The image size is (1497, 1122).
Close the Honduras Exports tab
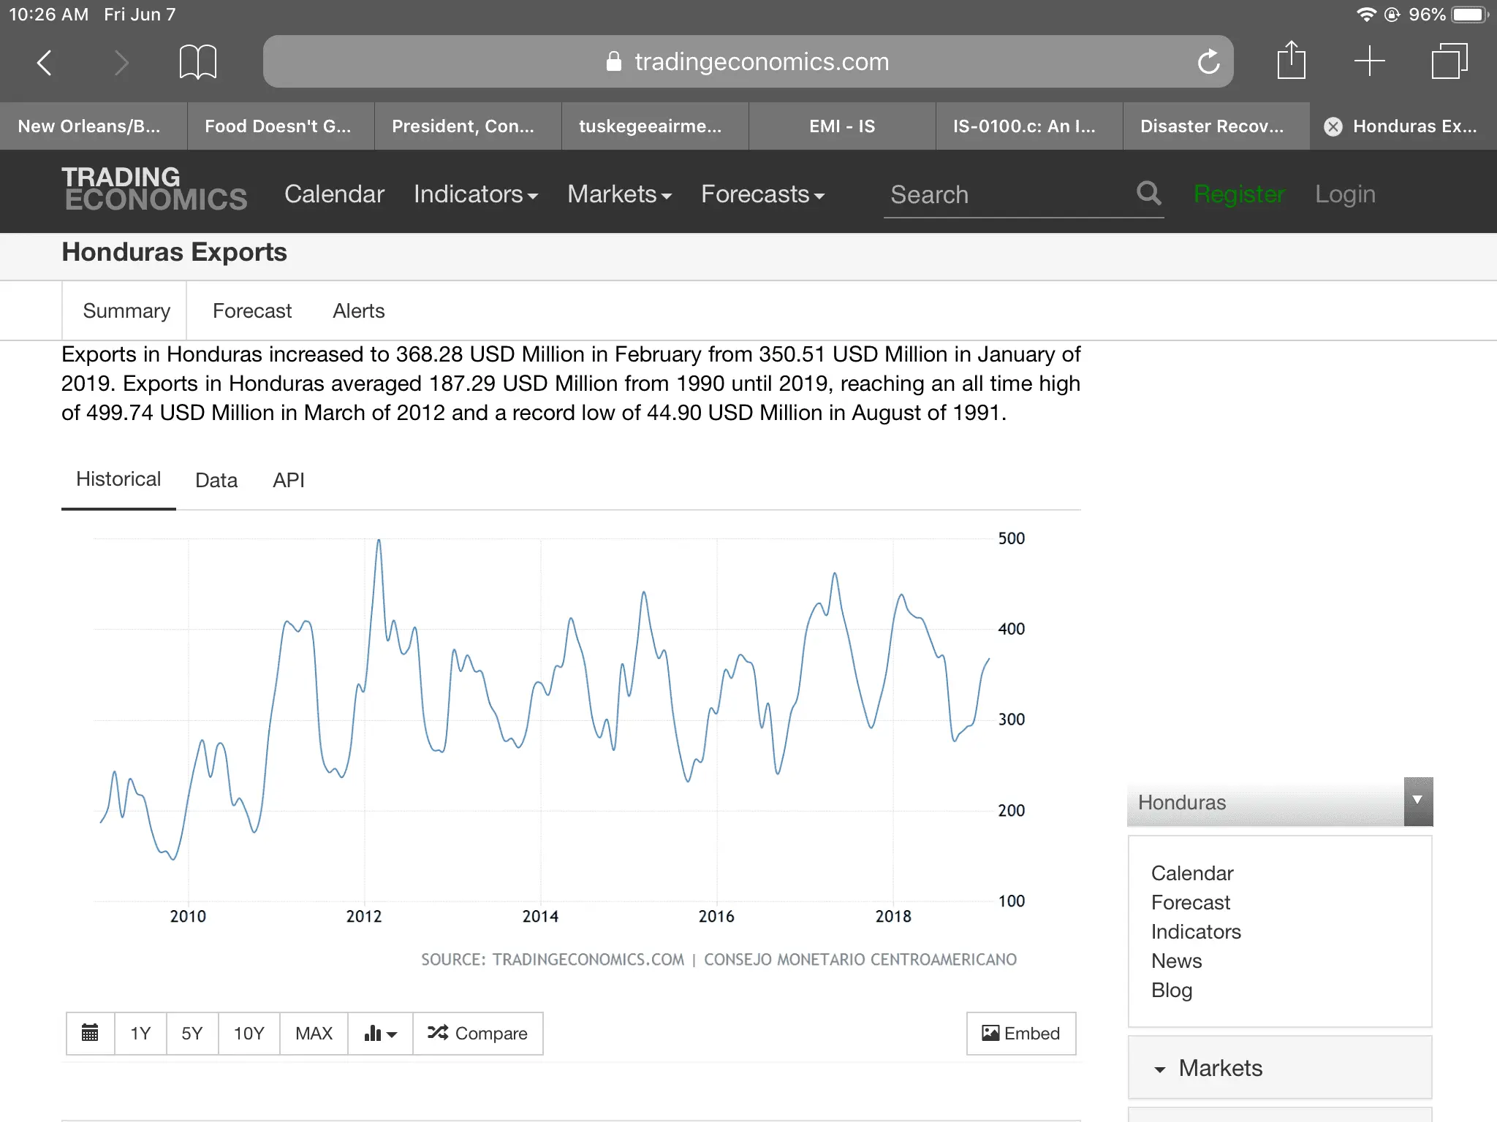click(x=1333, y=126)
